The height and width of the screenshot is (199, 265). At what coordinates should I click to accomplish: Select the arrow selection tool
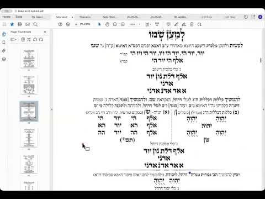[99, 24]
